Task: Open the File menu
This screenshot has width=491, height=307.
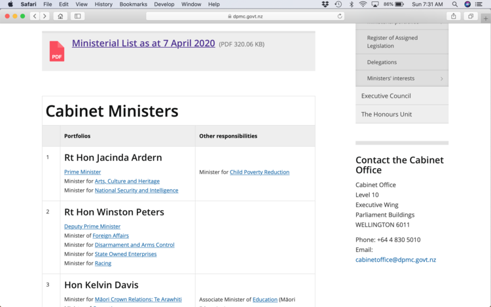Action: 48,4
